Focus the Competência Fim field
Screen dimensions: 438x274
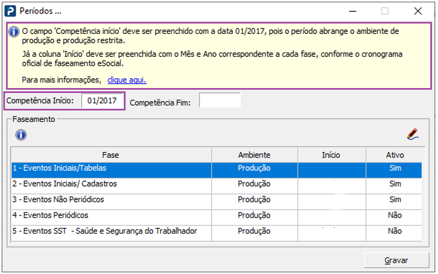[220, 100]
